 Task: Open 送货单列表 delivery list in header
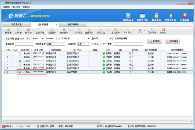coord(142,17)
